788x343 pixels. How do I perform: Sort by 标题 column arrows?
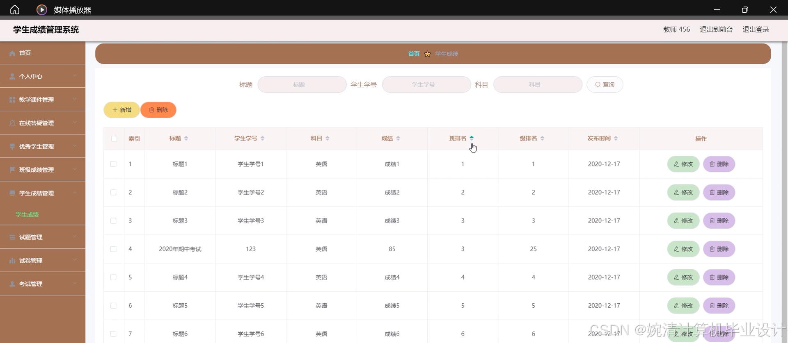coord(186,139)
